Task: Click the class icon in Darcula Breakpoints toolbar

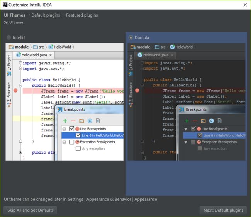Action: [x=212, y=121]
